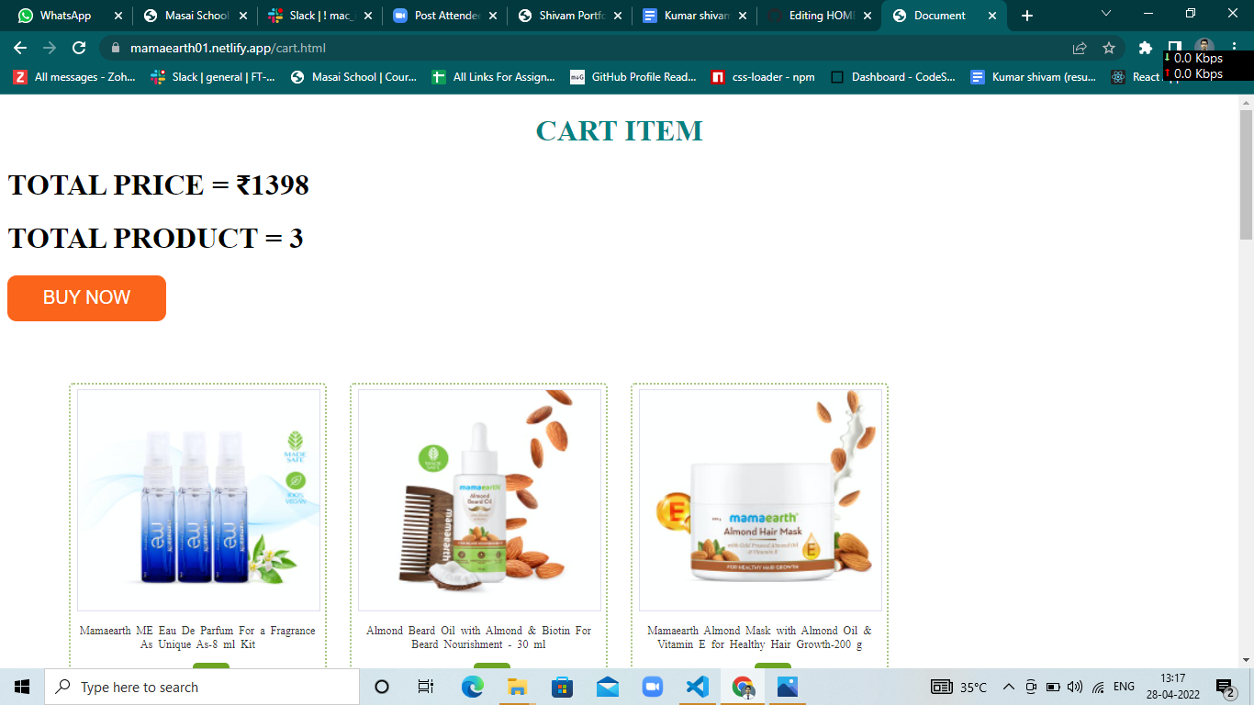Open the Photos app from the taskbar
This screenshot has width=1254, height=705.
788,687
